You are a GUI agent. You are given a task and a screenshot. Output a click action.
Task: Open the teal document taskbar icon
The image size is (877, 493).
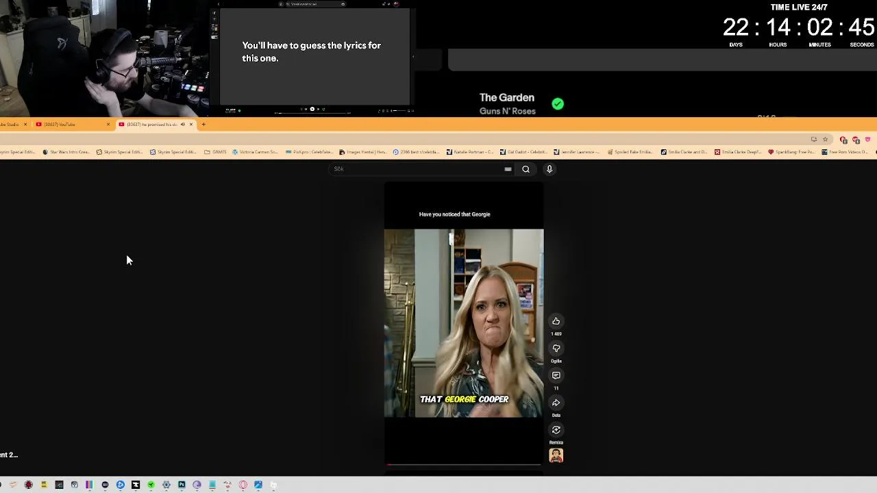(x=212, y=485)
